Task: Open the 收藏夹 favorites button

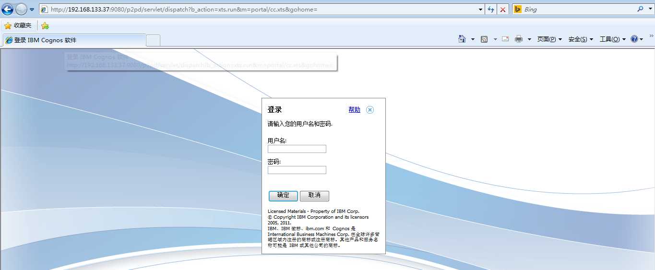Action: pos(18,25)
